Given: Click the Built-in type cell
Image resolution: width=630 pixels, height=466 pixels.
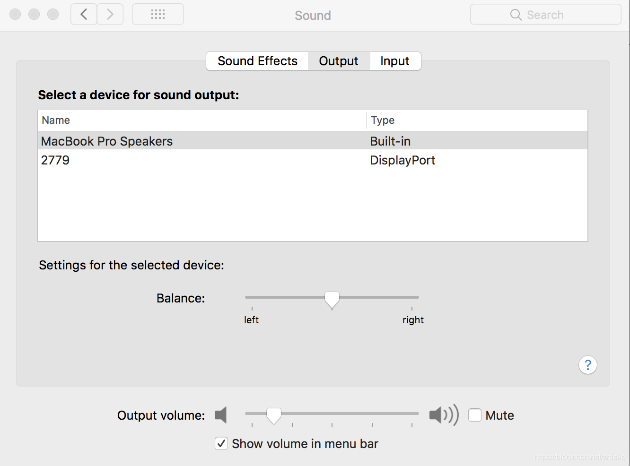Looking at the screenshot, I should [x=390, y=141].
